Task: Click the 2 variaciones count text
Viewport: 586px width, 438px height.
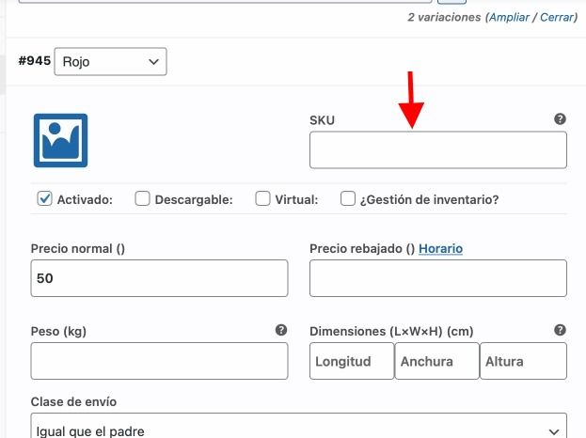Action: [444, 17]
